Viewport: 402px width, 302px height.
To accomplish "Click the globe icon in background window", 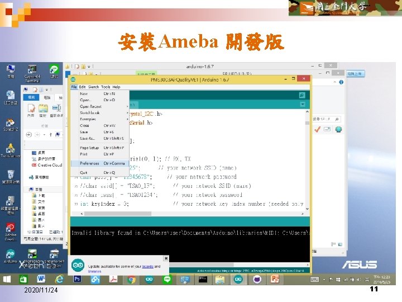I will tap(338, 129).
